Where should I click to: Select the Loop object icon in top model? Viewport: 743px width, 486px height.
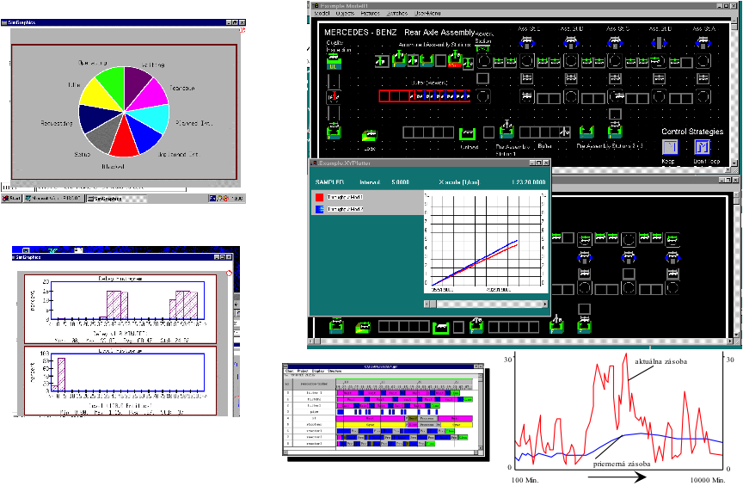click(370, 136)
